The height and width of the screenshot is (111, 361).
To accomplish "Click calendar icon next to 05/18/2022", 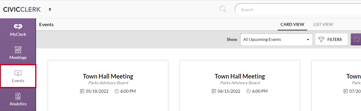I will 82,91.
